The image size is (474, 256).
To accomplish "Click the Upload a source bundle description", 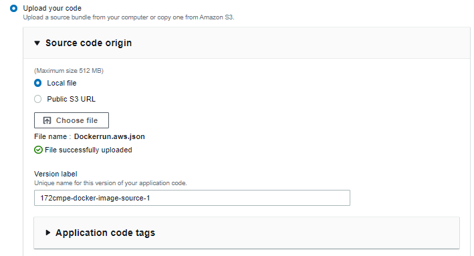I will (129, 17).
